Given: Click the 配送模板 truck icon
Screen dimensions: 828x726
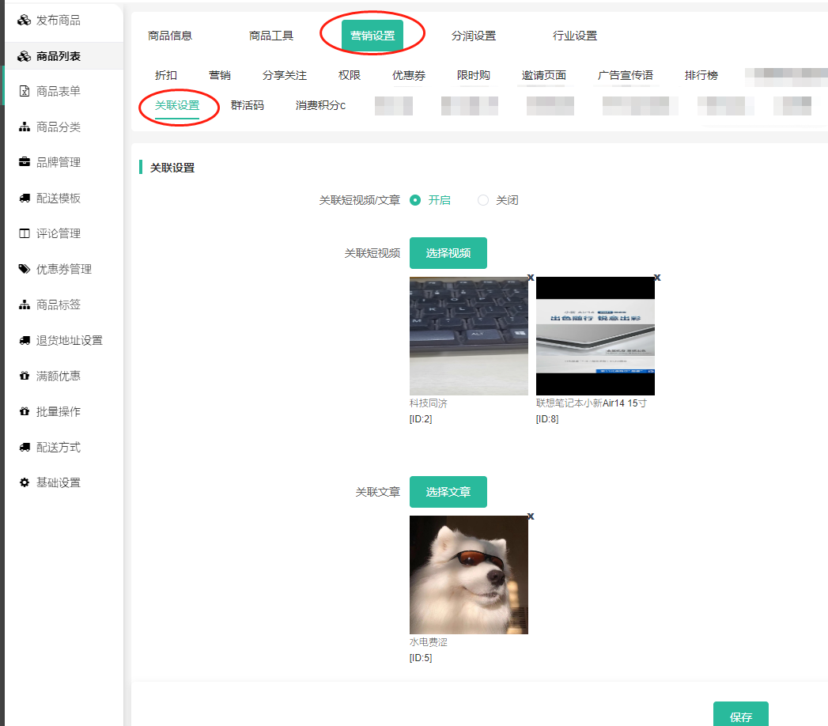Looking at the screenshot, I should pos(25,198).
